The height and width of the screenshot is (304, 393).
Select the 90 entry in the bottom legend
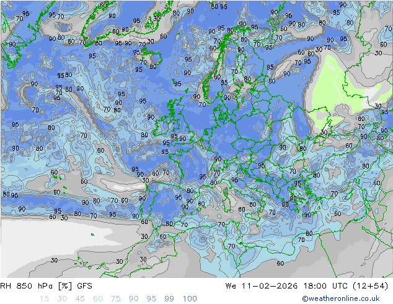click(x=133, y=299)
